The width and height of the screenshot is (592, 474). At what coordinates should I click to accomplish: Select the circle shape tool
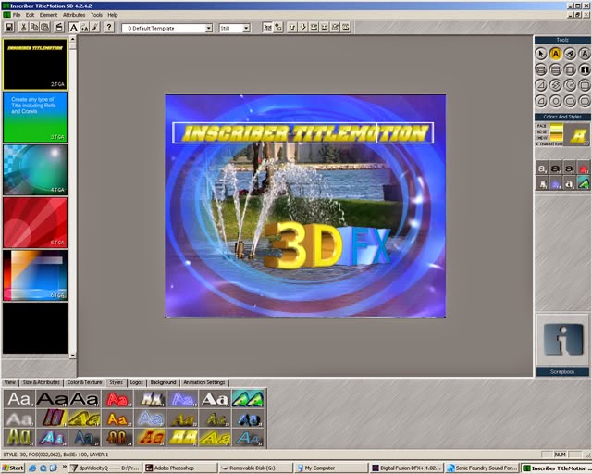pos(555,101)
